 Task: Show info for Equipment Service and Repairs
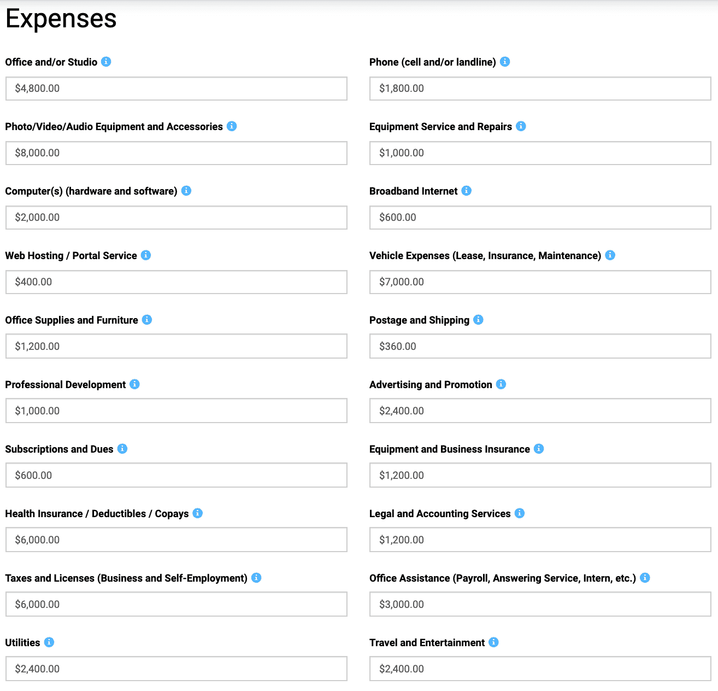(x=521, y=126)
